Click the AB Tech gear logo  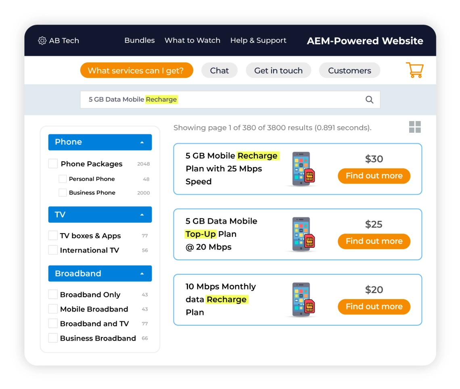coord(42,40)
